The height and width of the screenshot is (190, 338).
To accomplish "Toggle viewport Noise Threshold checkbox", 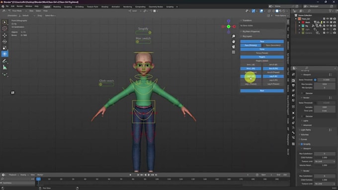I will (315, 80).
